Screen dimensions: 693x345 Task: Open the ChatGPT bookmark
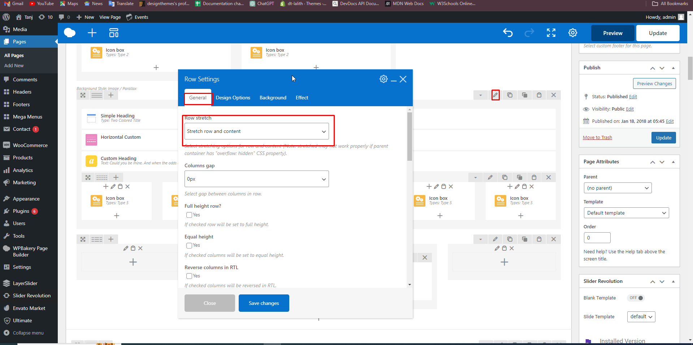pos(262,4)
